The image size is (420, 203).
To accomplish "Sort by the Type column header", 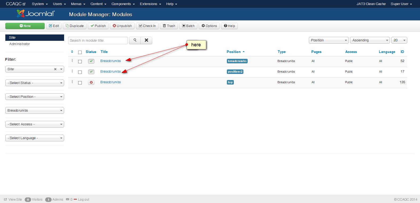I will coord(282,52).
